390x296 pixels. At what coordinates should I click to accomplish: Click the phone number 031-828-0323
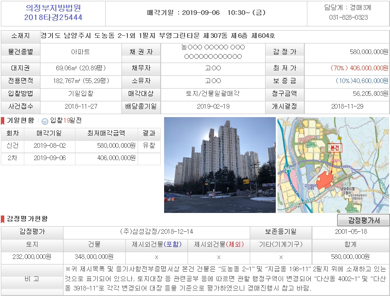349,17
